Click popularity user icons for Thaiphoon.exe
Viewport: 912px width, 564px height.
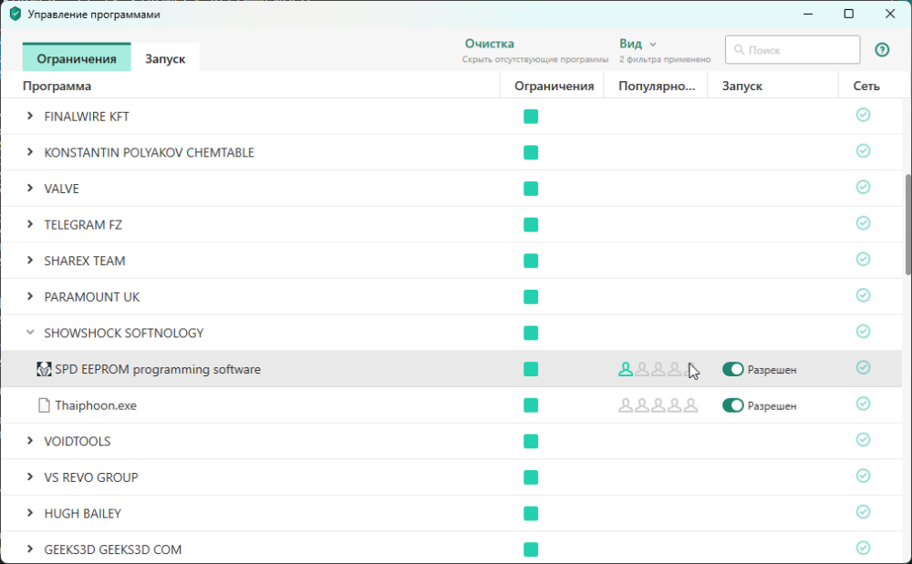click(x=658, y=405)
